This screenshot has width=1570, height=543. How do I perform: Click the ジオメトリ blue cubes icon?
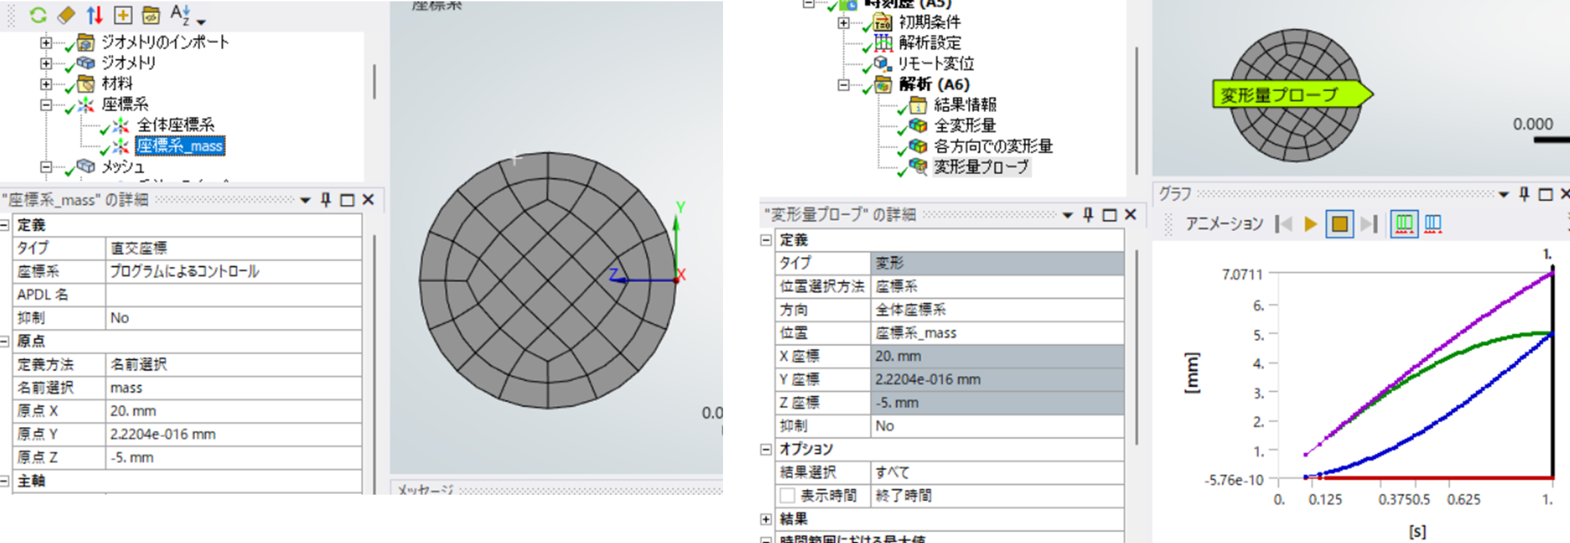pyautogui.click(x=86, y=63)
